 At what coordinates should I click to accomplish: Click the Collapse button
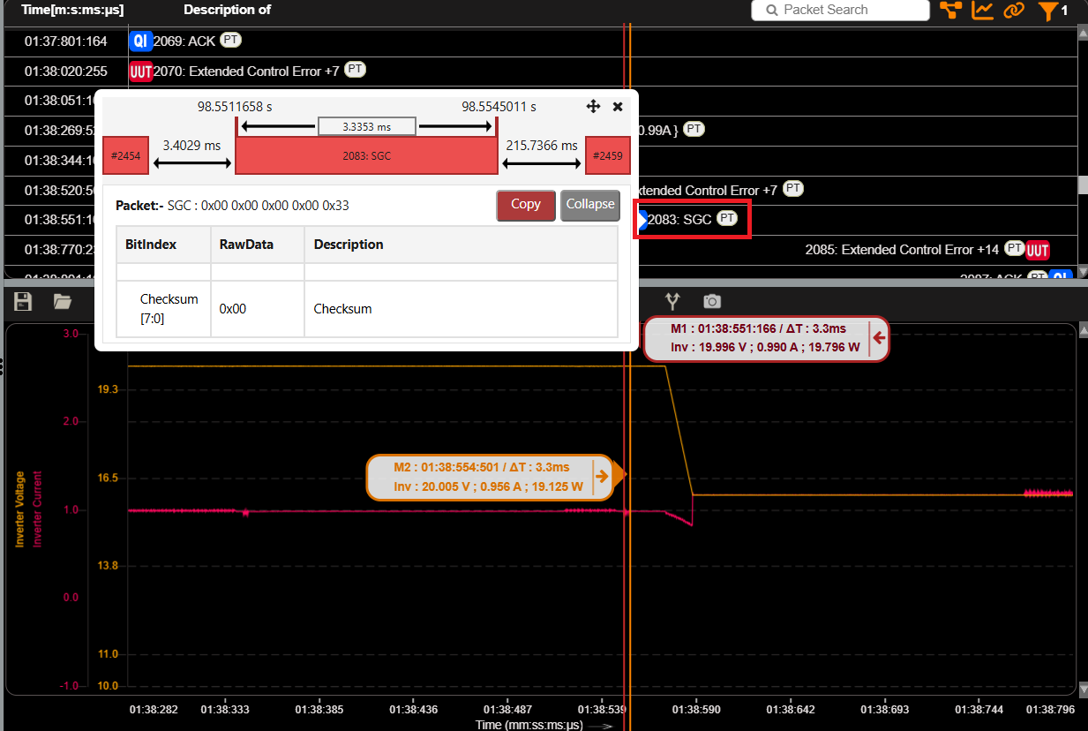point(590,205)
